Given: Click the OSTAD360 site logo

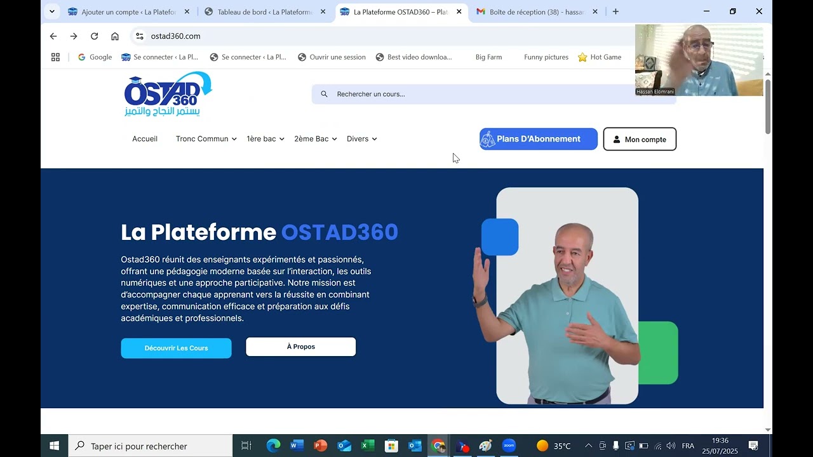Looking at the screenshot, I should coord(168,94).
